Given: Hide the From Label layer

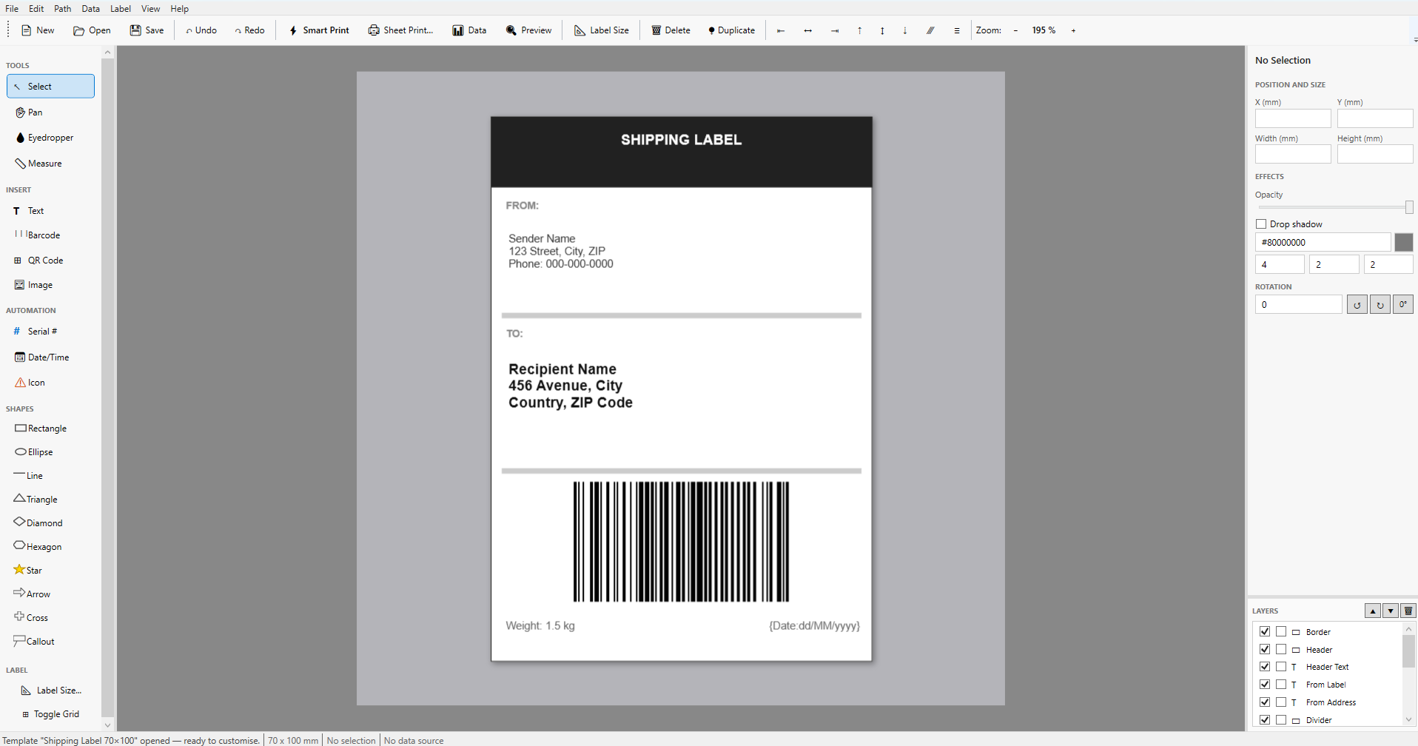Looking at the screenshot, I should tap(1265, 685).
